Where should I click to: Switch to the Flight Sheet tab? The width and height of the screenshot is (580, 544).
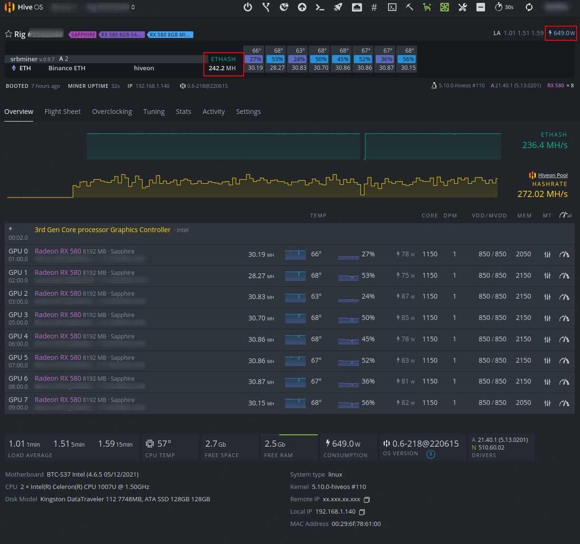click(63, 112)
